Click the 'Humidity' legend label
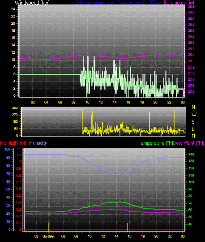This screenshot has height=242, width=205. point(38,143)
